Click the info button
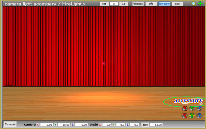Screen dimensions: 206x129 [x=151, y=4]
